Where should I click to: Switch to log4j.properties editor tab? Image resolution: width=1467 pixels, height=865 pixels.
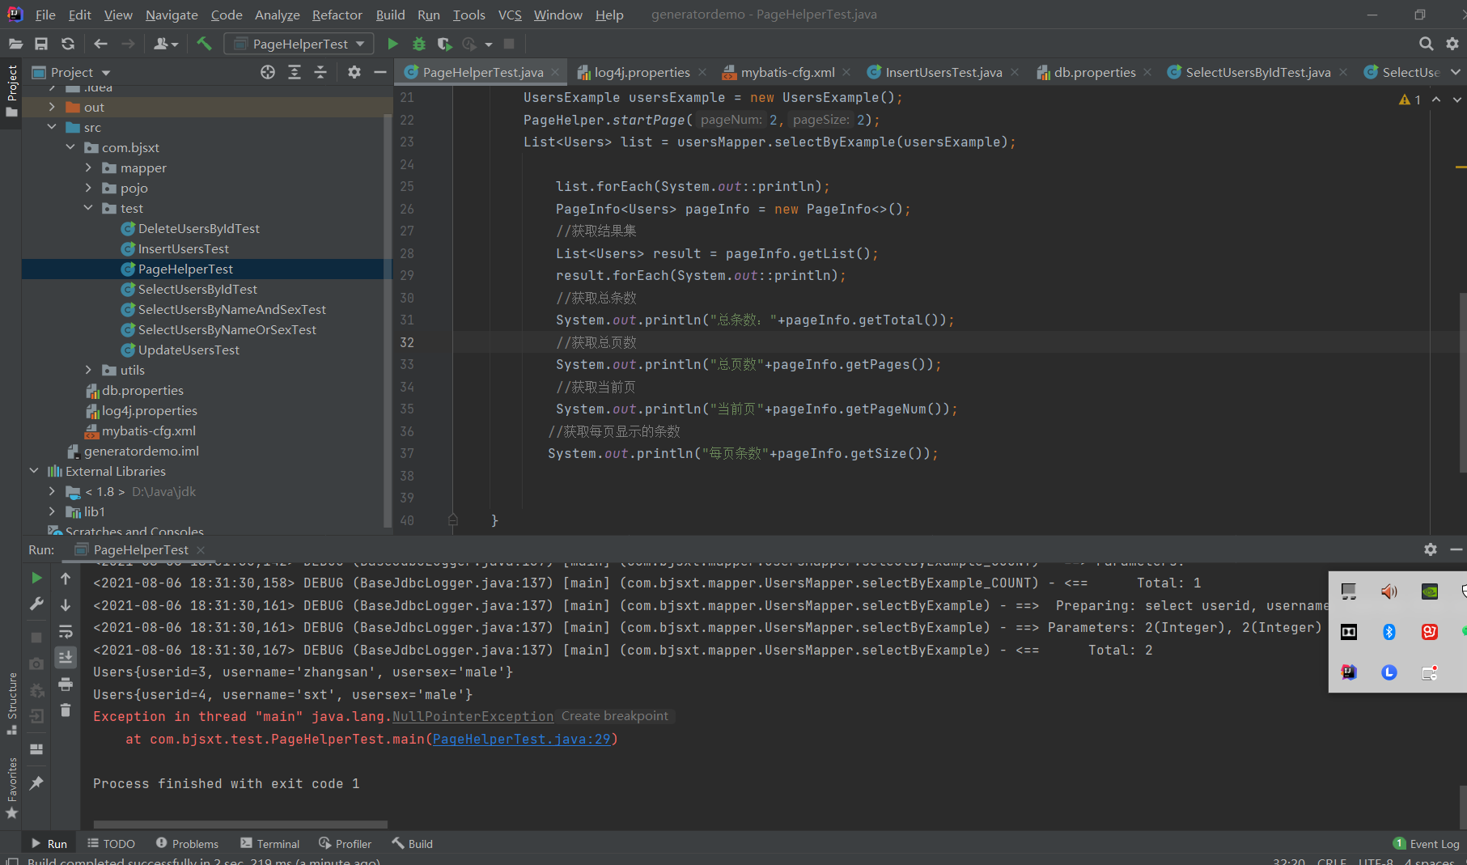(x=642, y=72)
